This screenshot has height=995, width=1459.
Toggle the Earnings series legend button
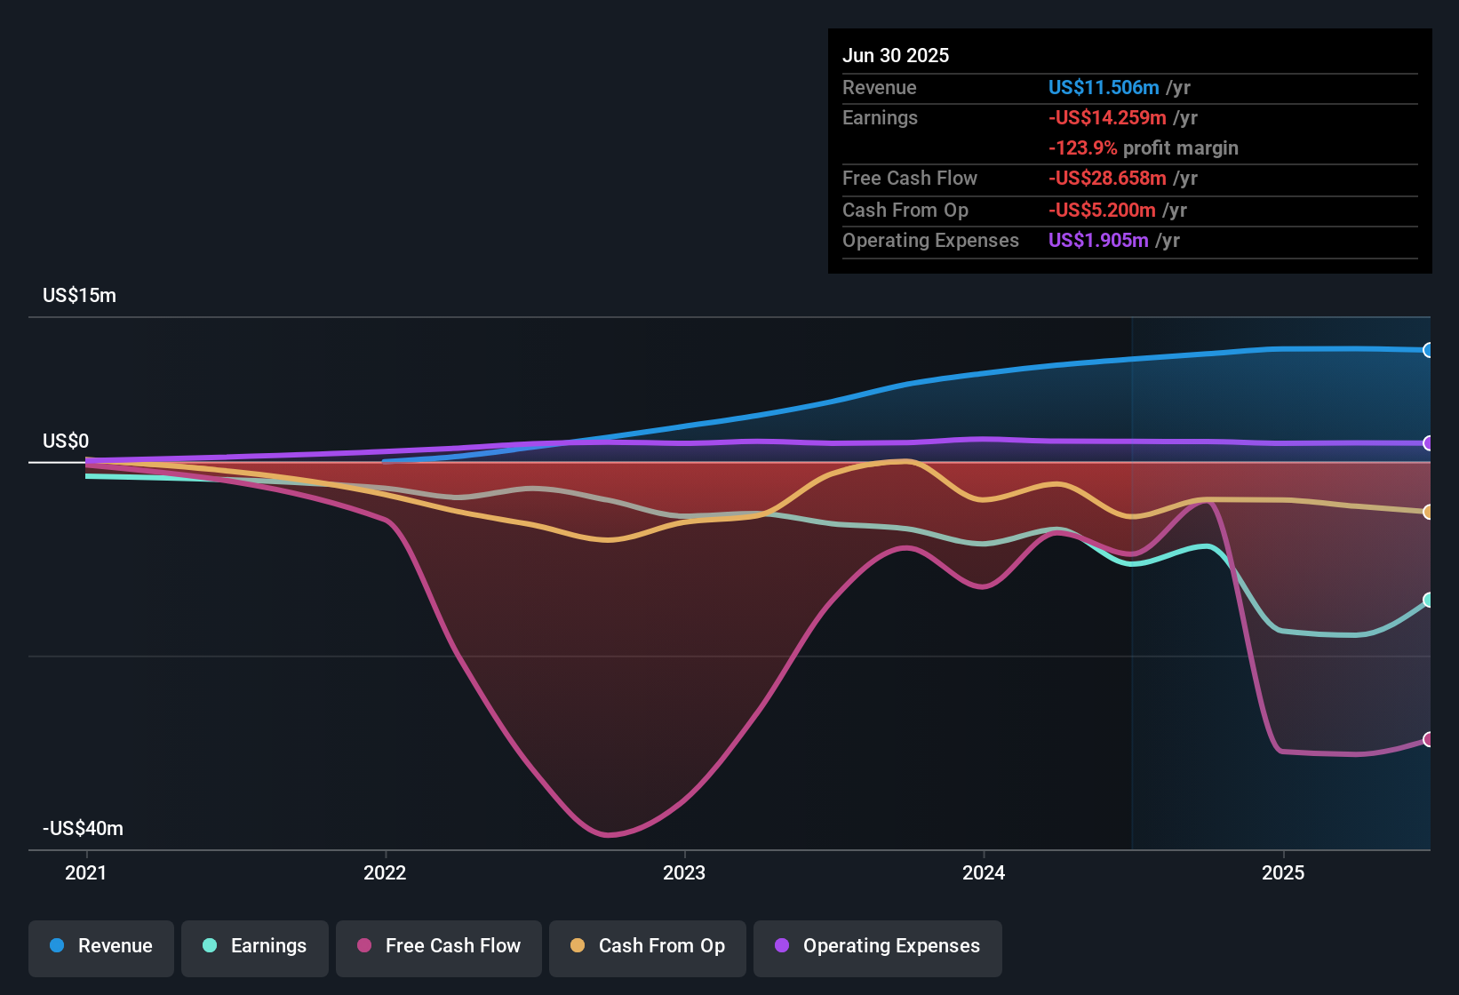[x=255, y=949]
